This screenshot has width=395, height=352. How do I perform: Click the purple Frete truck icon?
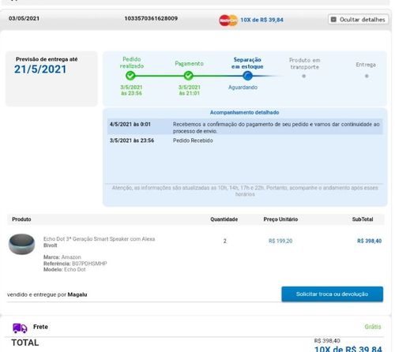click(20, 328)
